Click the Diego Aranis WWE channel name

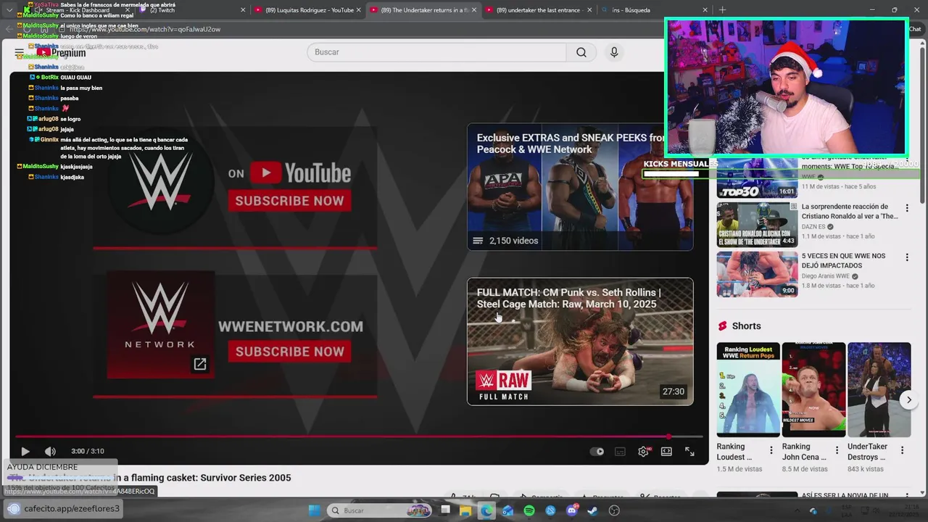(x=825, y=276)
